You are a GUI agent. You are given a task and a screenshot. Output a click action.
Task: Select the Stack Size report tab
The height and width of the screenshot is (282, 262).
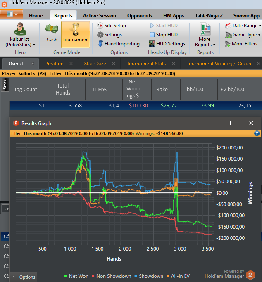coord(95,64)
